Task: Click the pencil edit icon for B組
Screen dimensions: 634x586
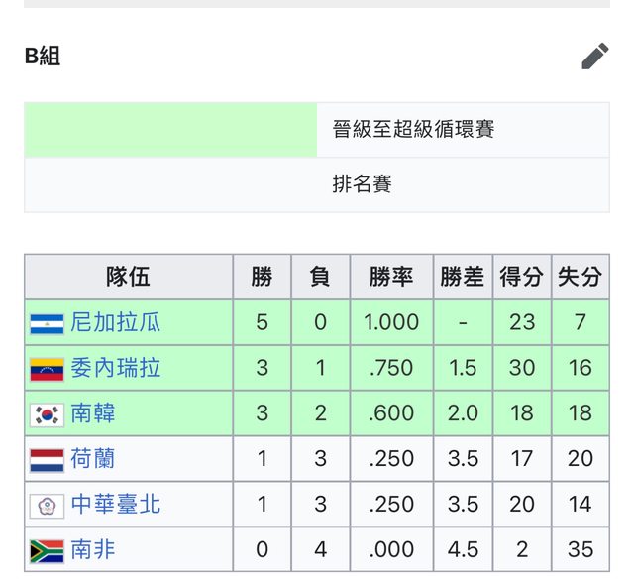Action: coord(595,57)
